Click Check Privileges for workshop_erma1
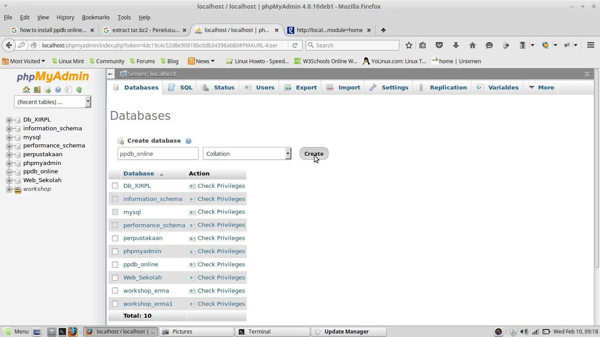The height and width of the screenshot is (337, 600). coord(217,304)
